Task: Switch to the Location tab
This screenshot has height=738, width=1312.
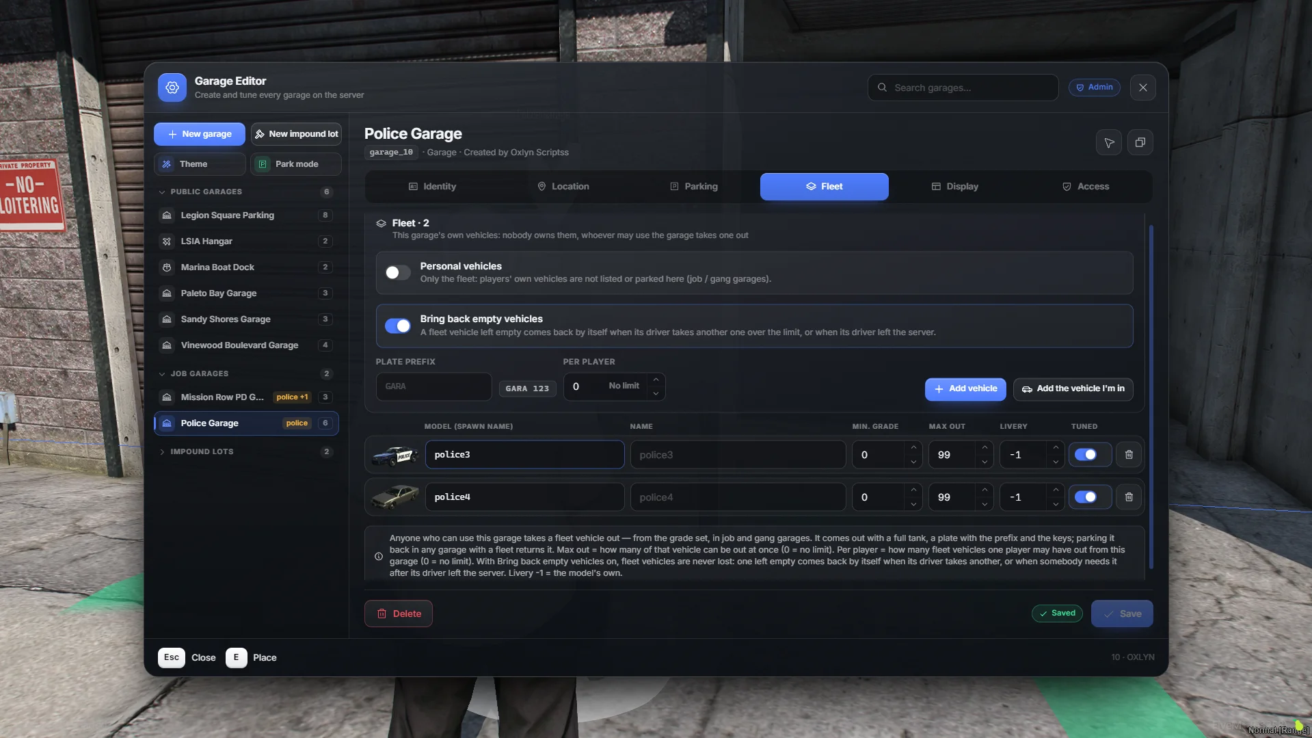Action: [563, 187]
